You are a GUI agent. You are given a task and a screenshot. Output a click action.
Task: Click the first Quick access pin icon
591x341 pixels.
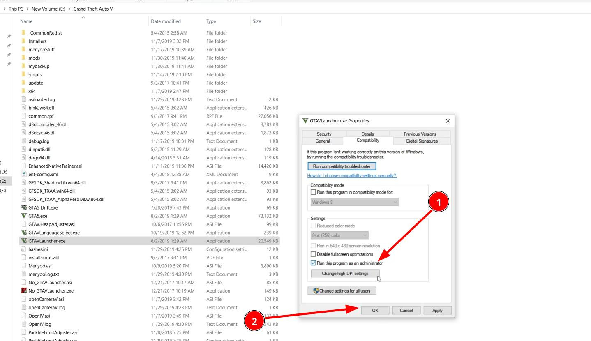click(x=9, y=36)
